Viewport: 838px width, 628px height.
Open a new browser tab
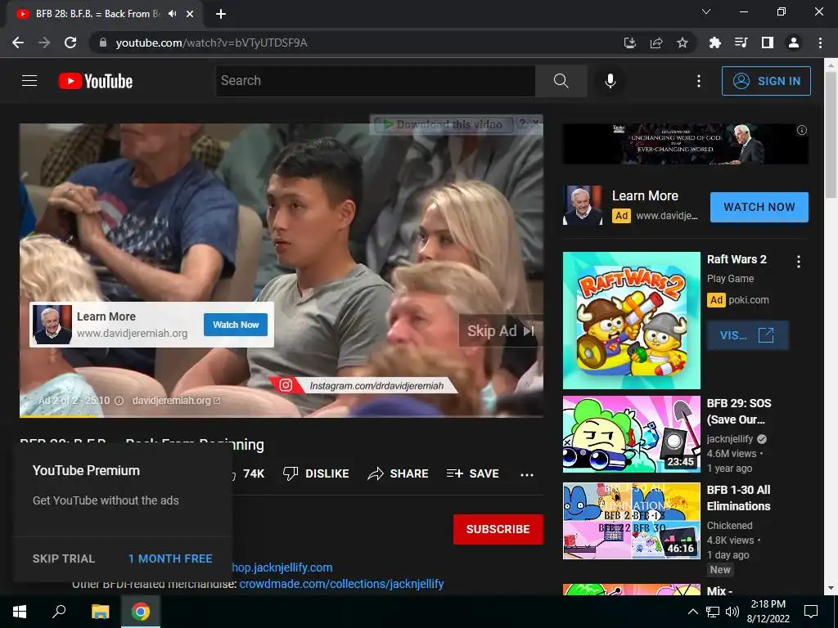[x=221, y=14]
